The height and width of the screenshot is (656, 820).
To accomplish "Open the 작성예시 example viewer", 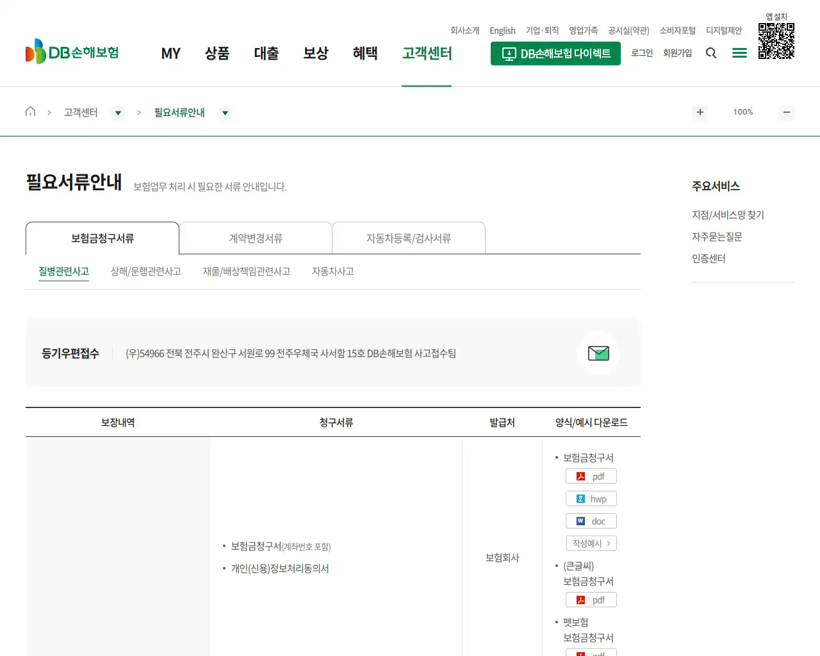I will click(590, 543).
